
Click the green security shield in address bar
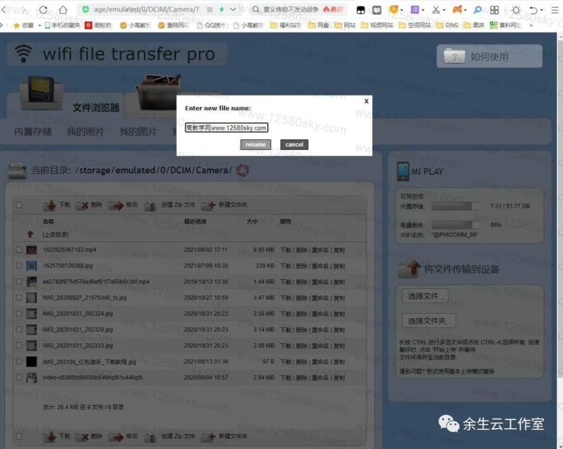[86, 10]
